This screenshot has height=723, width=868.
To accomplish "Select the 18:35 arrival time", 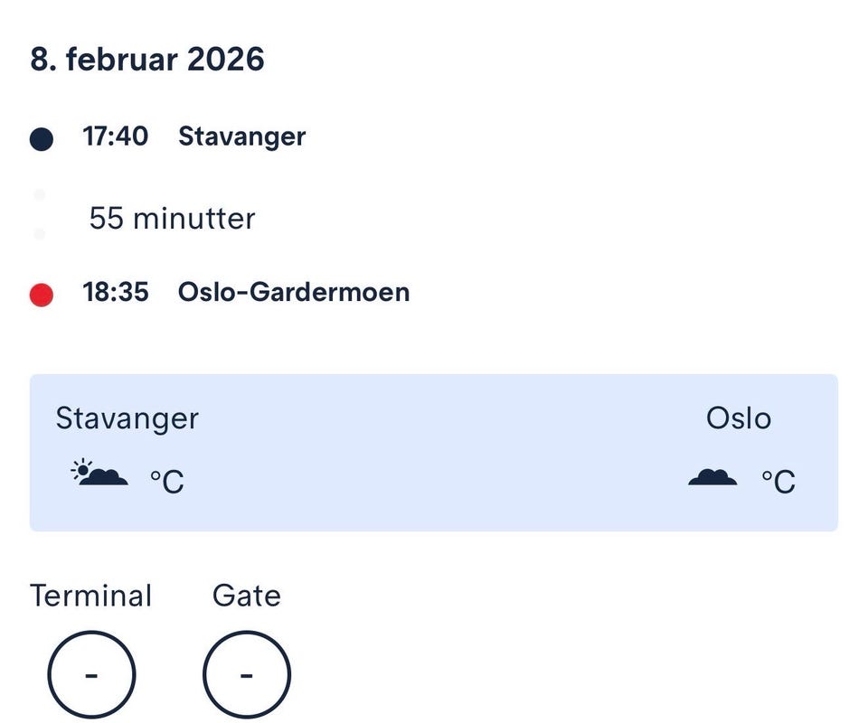I will click(116, 292).
